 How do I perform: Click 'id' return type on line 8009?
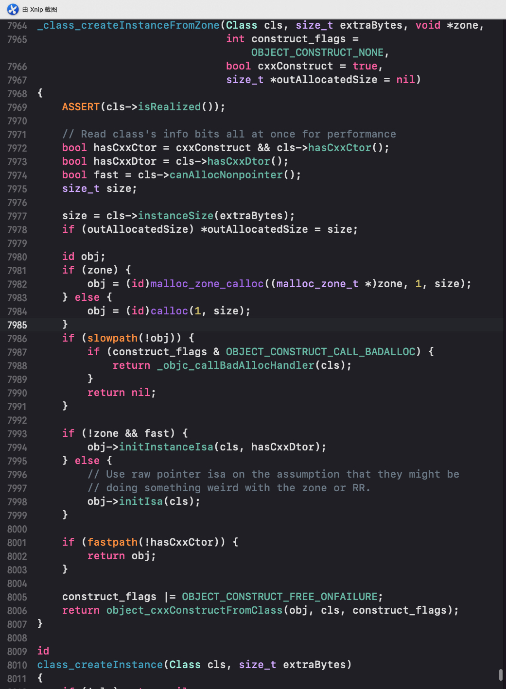tap(43, 651)
